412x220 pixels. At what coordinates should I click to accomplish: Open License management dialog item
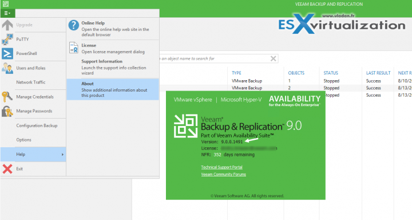113,49
